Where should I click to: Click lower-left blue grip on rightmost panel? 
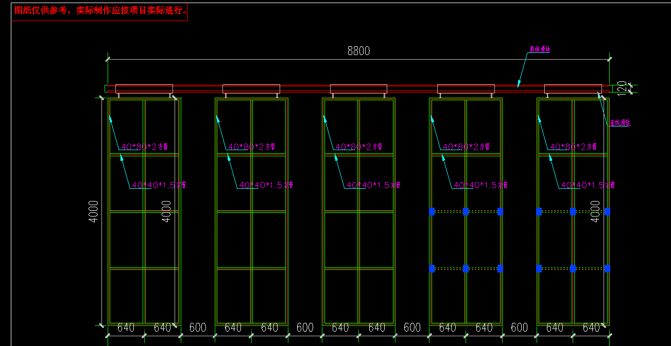(539, 268)
